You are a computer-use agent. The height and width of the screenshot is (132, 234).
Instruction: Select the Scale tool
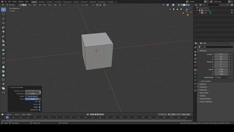pyautogui.click(x=3, y=27)
